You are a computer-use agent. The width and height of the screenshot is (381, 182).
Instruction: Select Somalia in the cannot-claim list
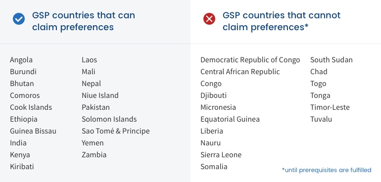point(214,167)
